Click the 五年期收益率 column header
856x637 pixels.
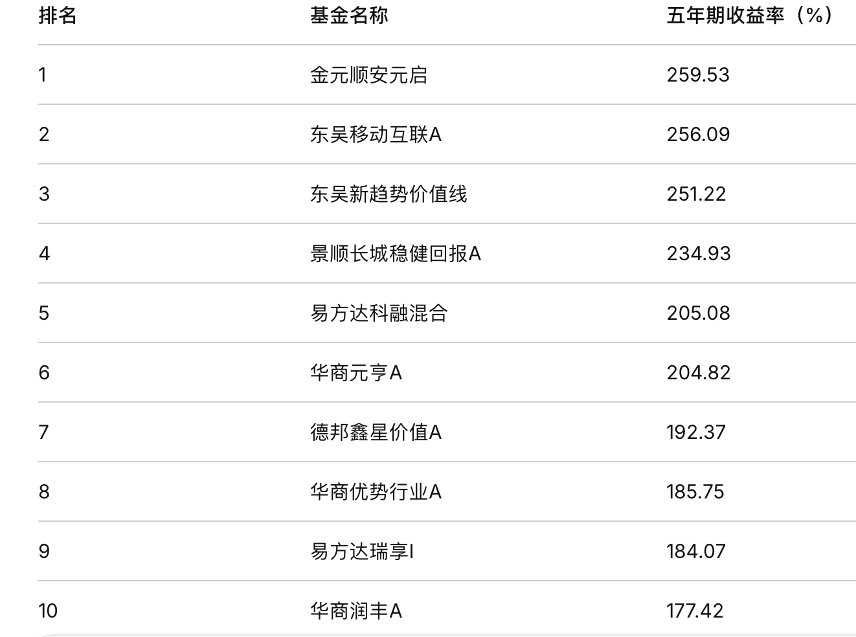point(749,16)
